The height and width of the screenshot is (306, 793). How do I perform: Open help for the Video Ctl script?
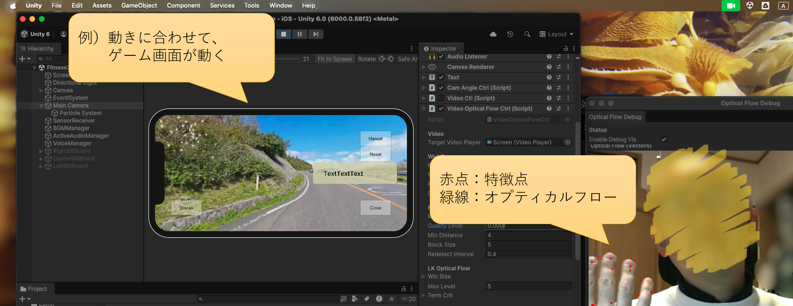[549, 98]
